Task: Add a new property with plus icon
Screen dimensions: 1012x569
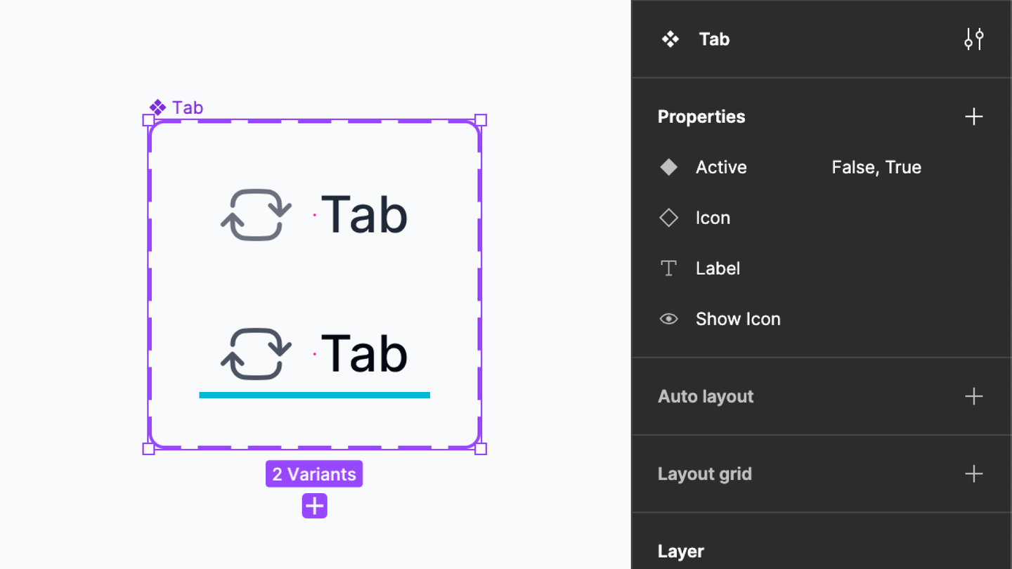Action: click(x=973, y=117)
